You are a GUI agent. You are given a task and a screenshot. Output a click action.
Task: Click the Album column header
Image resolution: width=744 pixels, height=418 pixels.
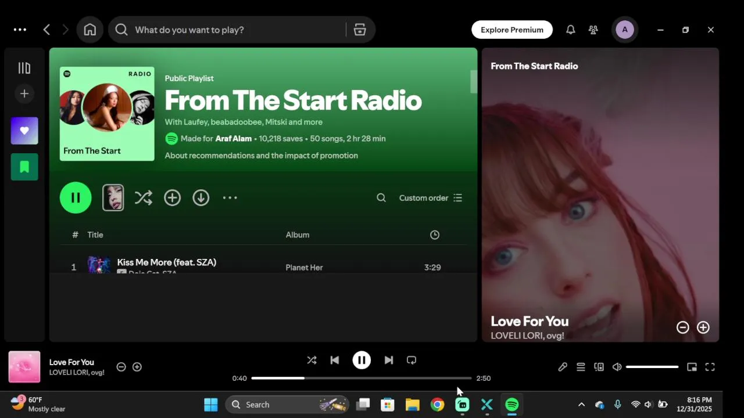298,235
